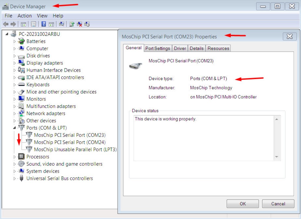The height and width of the screenshot is (219, 301).
Task: Close the COM23 Properties dialog
Action: click(x=290, y=36)
